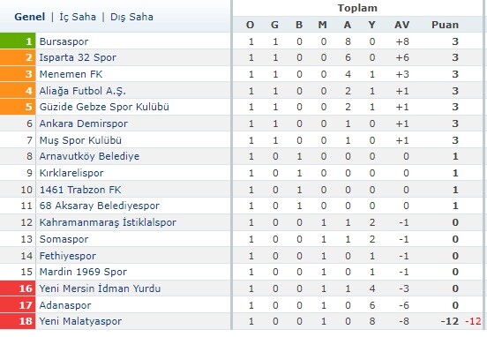Click Isparta 32 Spor team link
This screenshot has width=487, height=337.
tap(78, 57)
